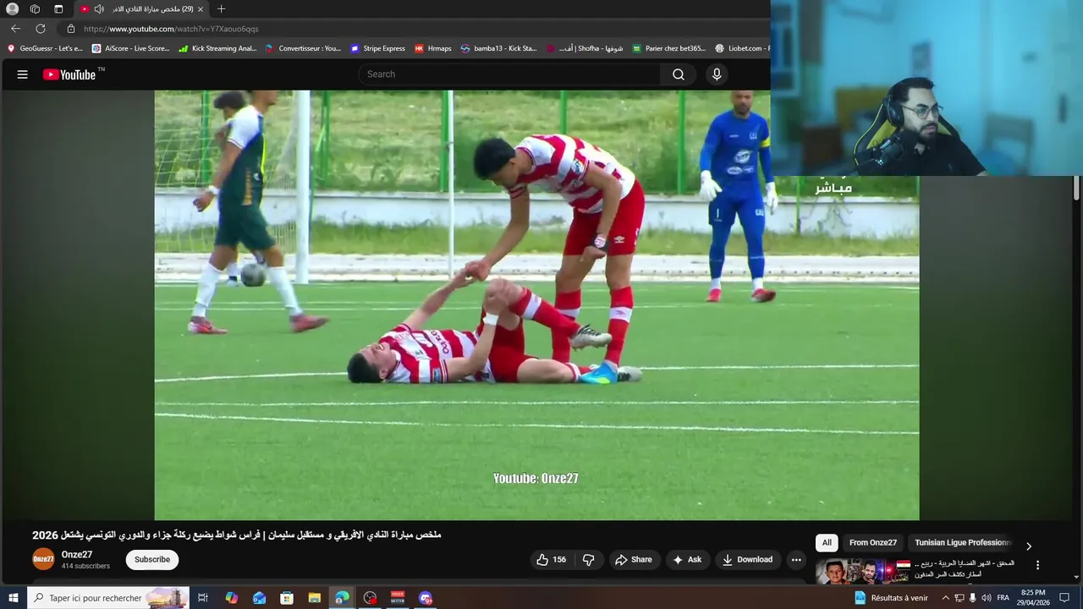Open Microsoft Store from taskbar
This screenshot has height=609, width=1083.
coord(287,598)
